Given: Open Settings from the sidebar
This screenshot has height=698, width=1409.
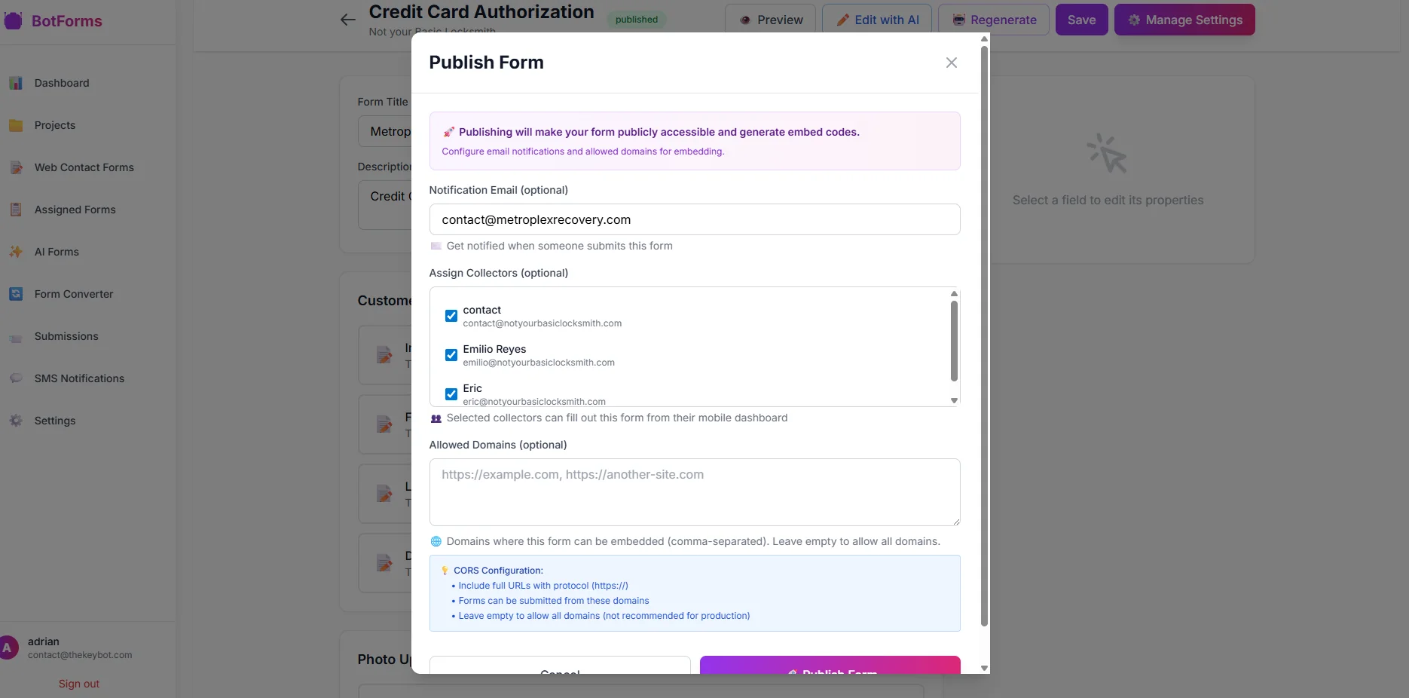Looking at the screenshot, I should click(54, 421).
